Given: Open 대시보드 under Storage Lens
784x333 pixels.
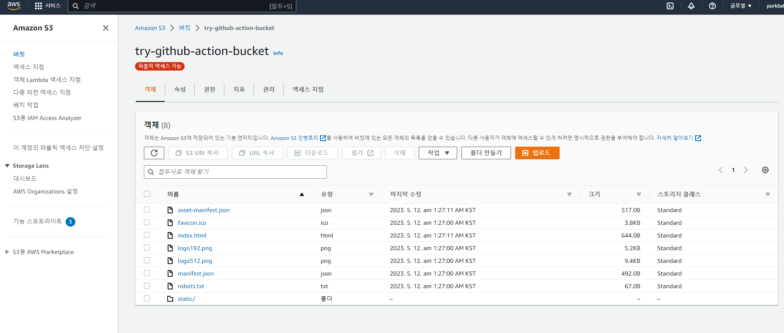Looking at the screenshot, I should [x=25, y=178].
